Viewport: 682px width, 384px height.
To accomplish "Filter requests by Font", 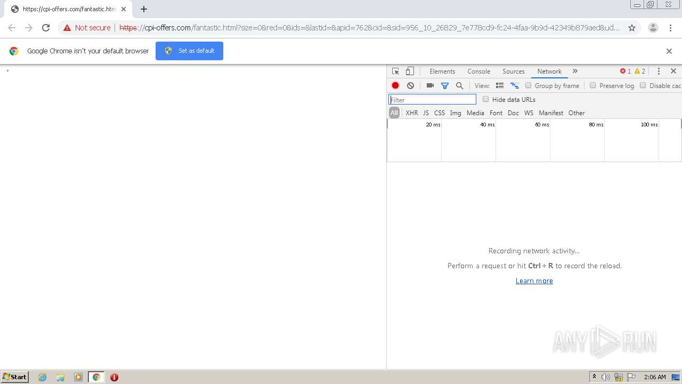I will (x=496, y=113).
